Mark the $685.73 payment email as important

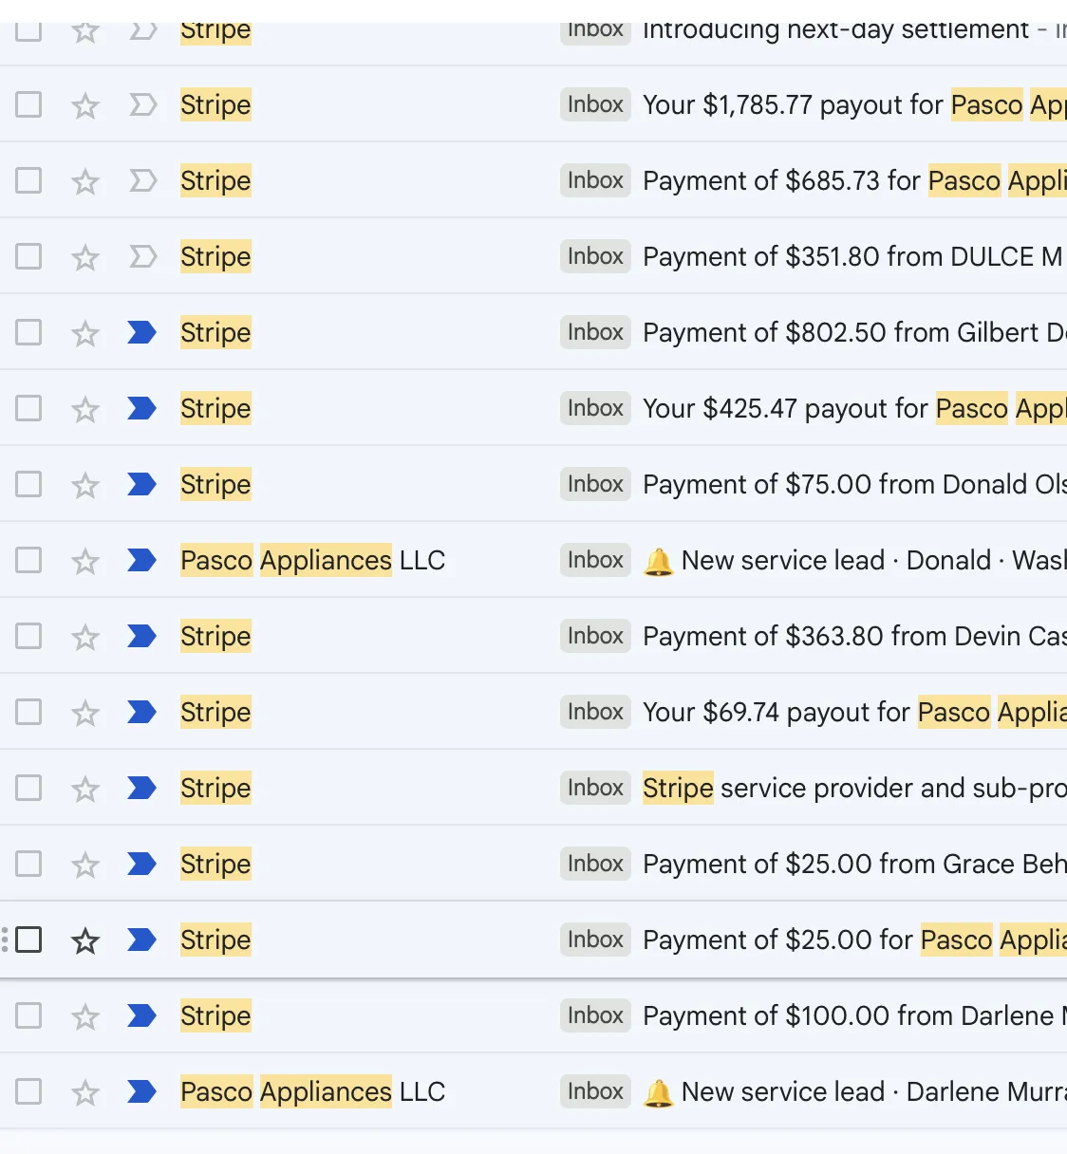(142, 180)
